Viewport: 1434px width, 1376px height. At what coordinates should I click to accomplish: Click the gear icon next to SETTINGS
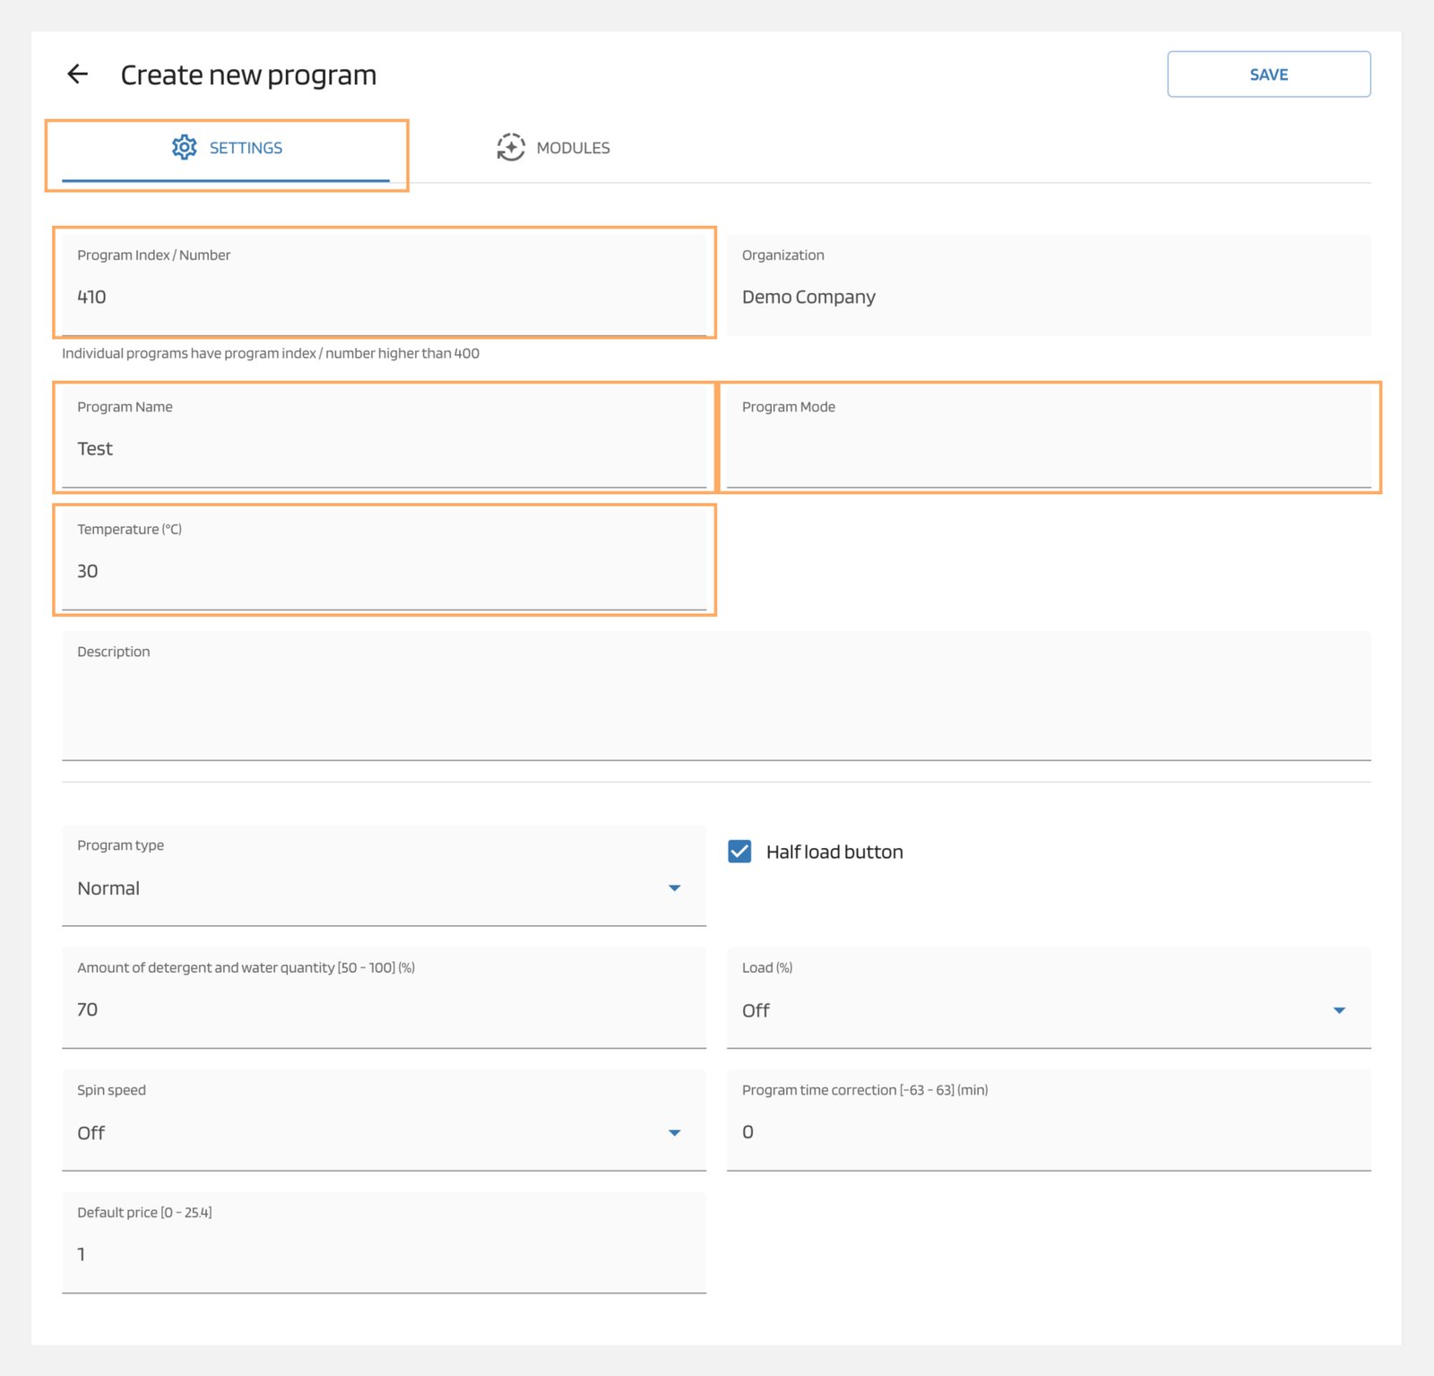coord(185,147)
